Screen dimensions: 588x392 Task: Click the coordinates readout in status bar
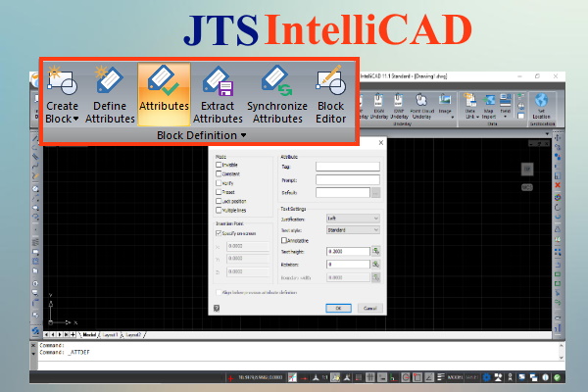pos(261,377)
